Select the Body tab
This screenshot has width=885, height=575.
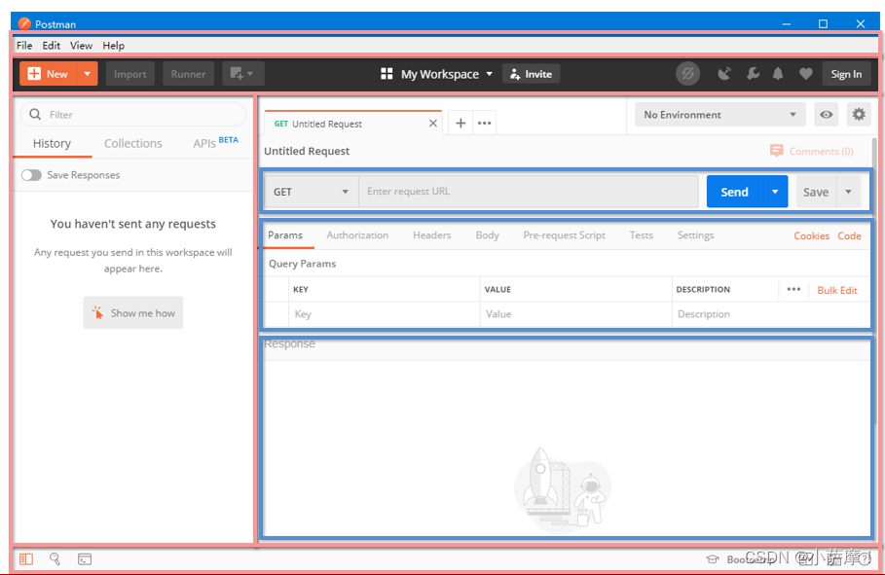[x=487, y=235]
